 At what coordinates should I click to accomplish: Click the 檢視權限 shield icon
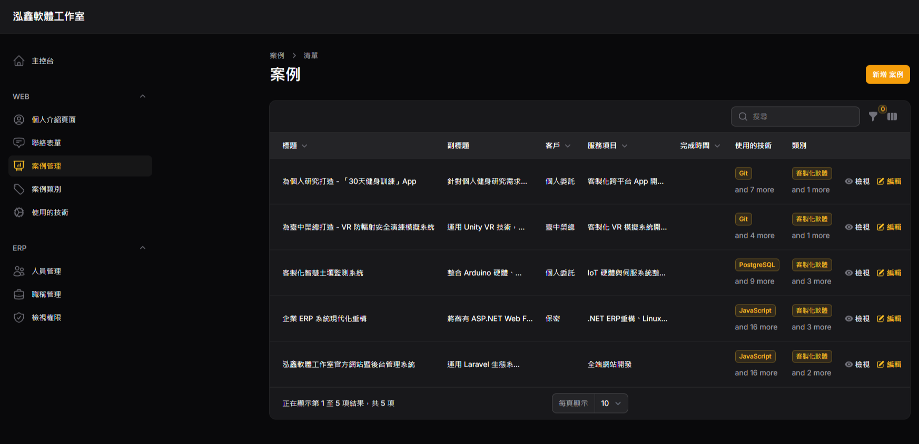tap(19, 318)
